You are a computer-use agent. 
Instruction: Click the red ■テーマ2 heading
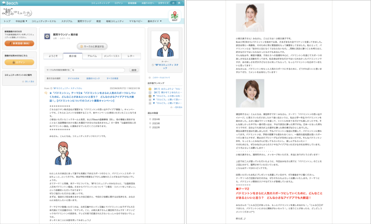(242, 189)
